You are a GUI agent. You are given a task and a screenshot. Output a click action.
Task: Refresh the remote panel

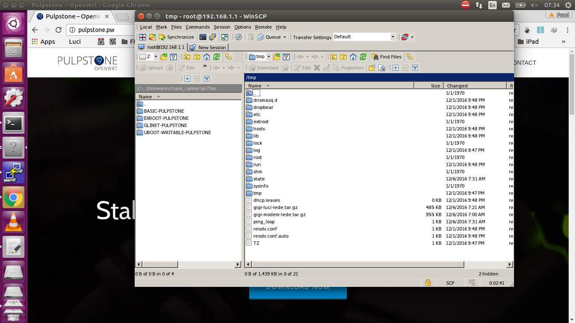(362, 57)
